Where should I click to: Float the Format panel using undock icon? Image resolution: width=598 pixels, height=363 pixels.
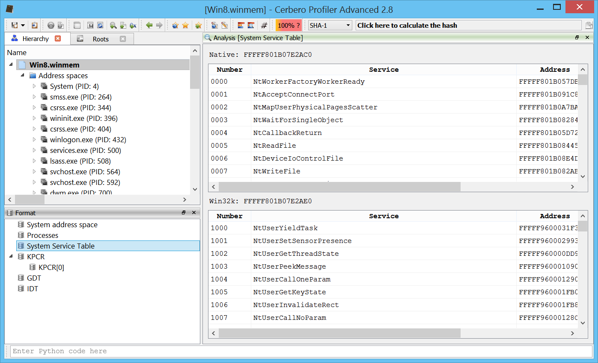click(184, 212)
